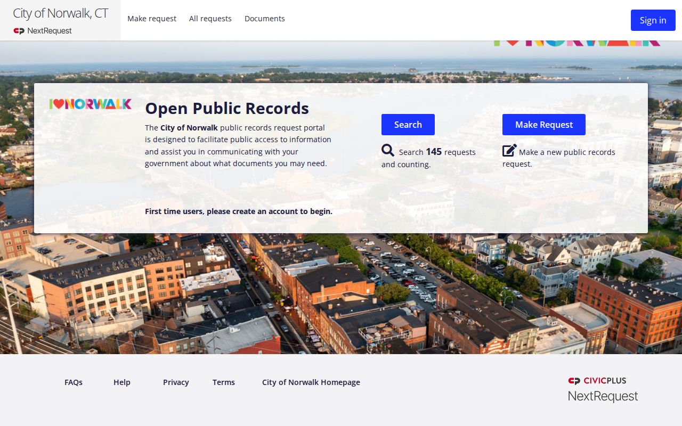
Task: Open the Terms footer link
Action: (x=224, y=382)
